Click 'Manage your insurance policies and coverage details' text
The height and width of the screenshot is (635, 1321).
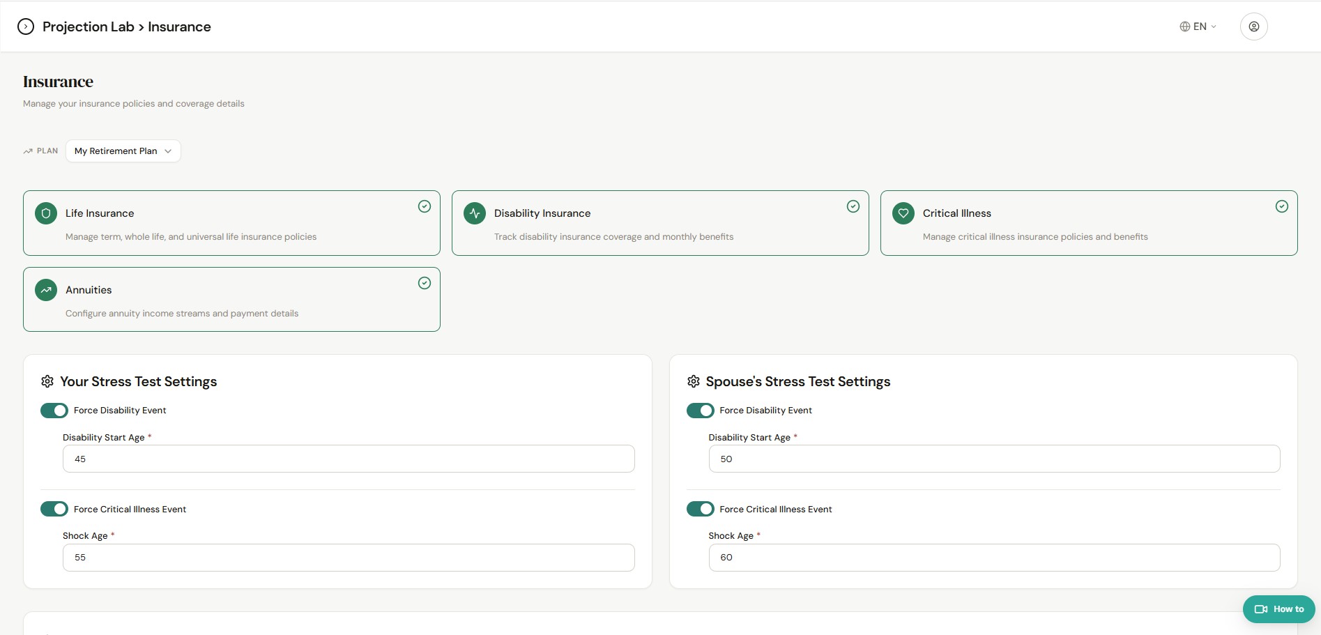coord(134,104)
